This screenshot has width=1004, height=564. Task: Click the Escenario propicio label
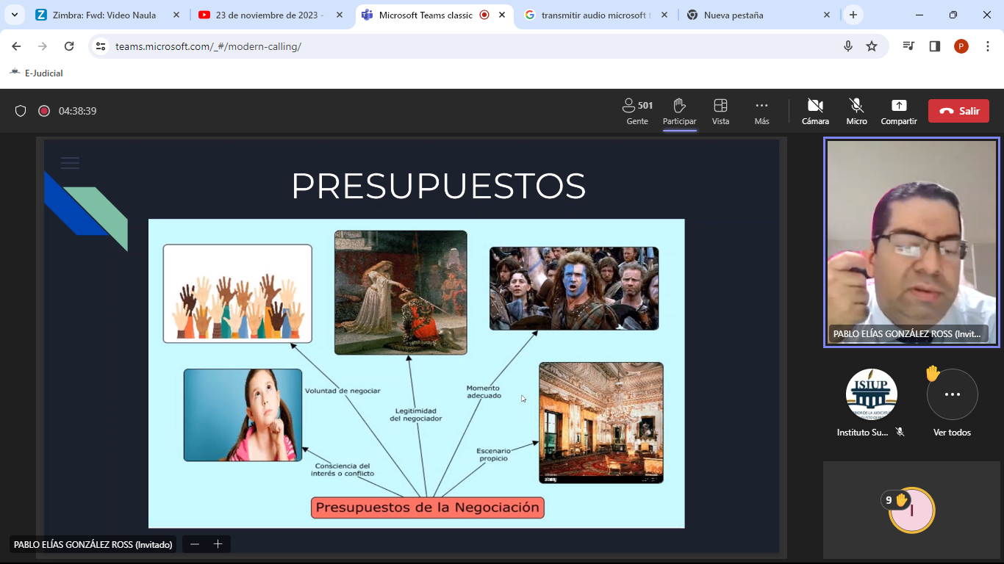coord(493,455)
